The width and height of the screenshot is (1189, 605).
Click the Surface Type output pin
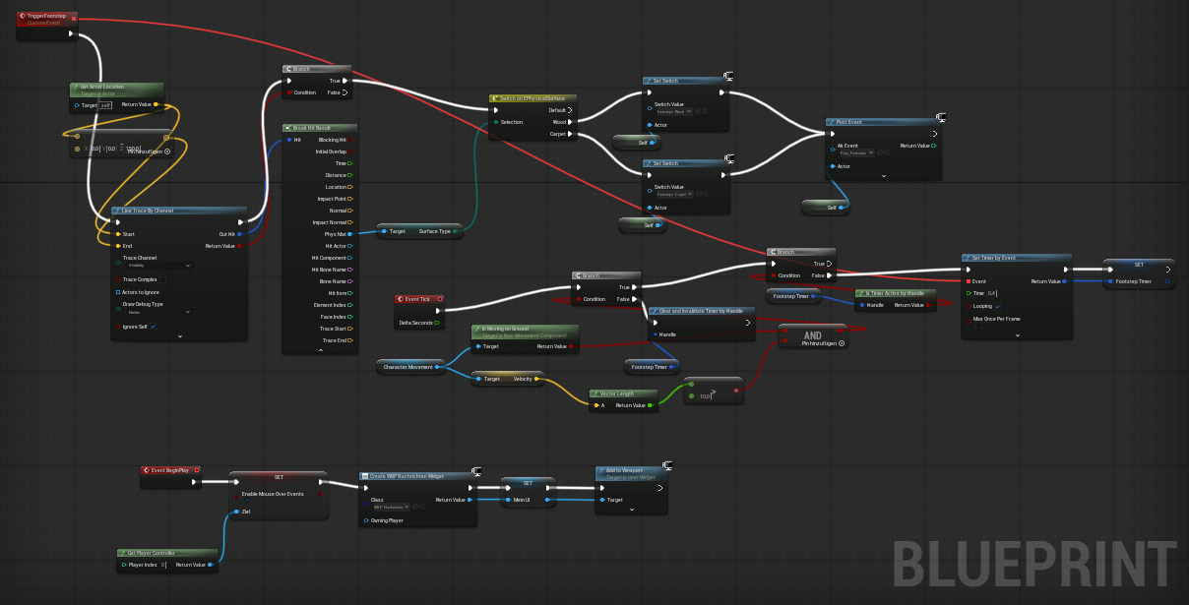(x=456, y=231)
